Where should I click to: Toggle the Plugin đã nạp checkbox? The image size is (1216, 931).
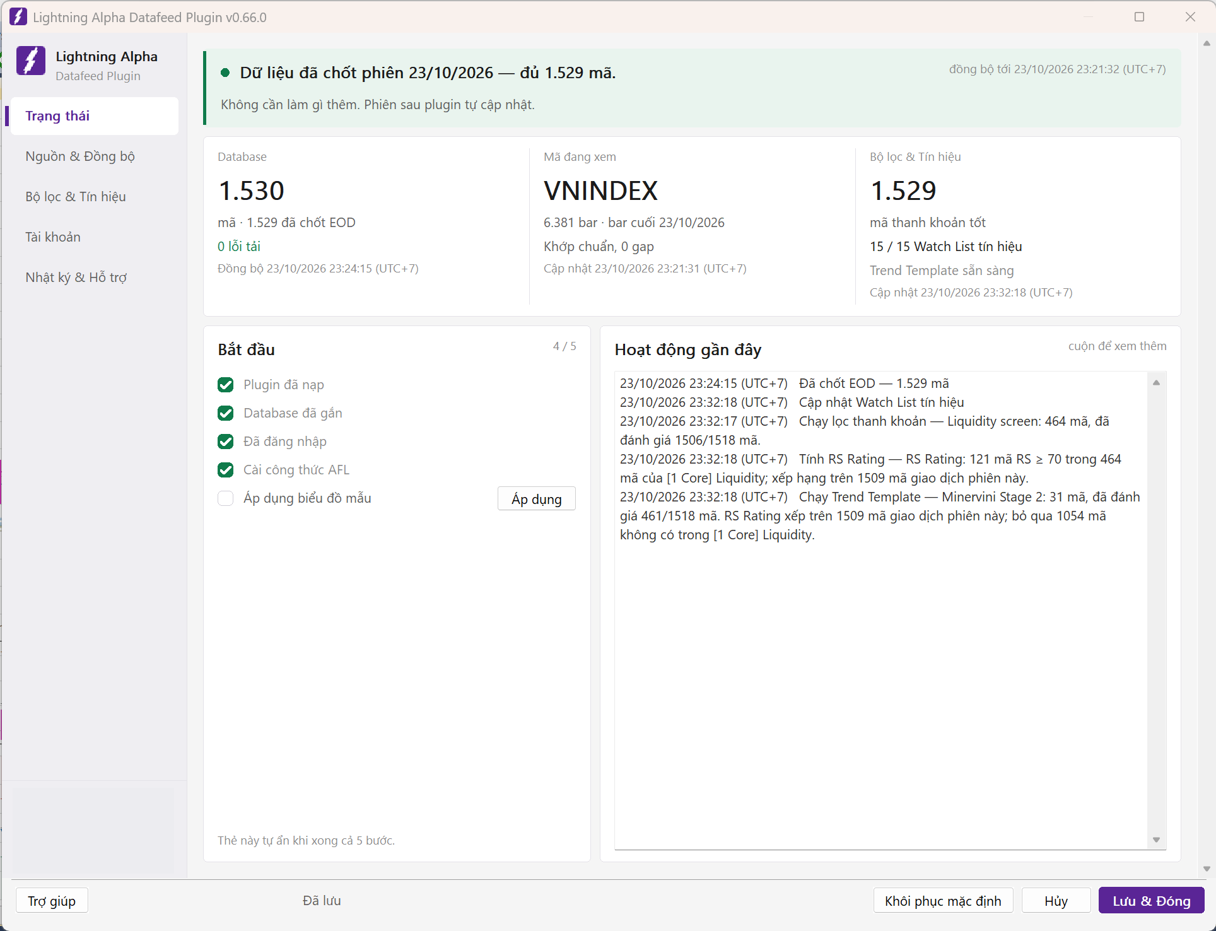click(x=226, y=385)
